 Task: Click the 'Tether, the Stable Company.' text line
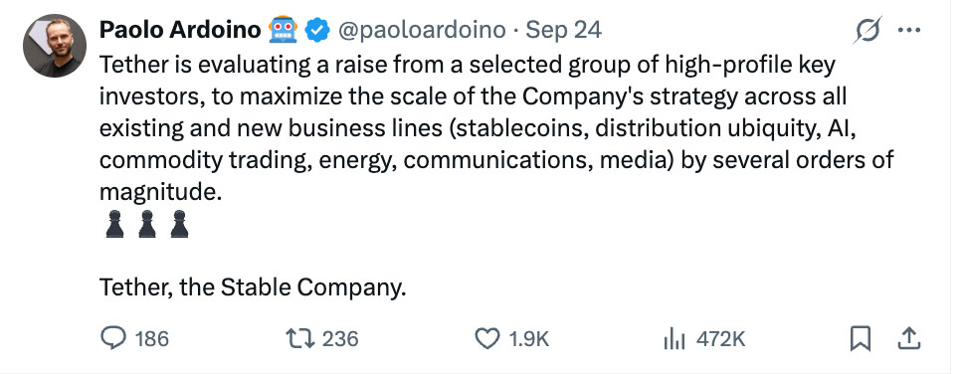[253, 286]
